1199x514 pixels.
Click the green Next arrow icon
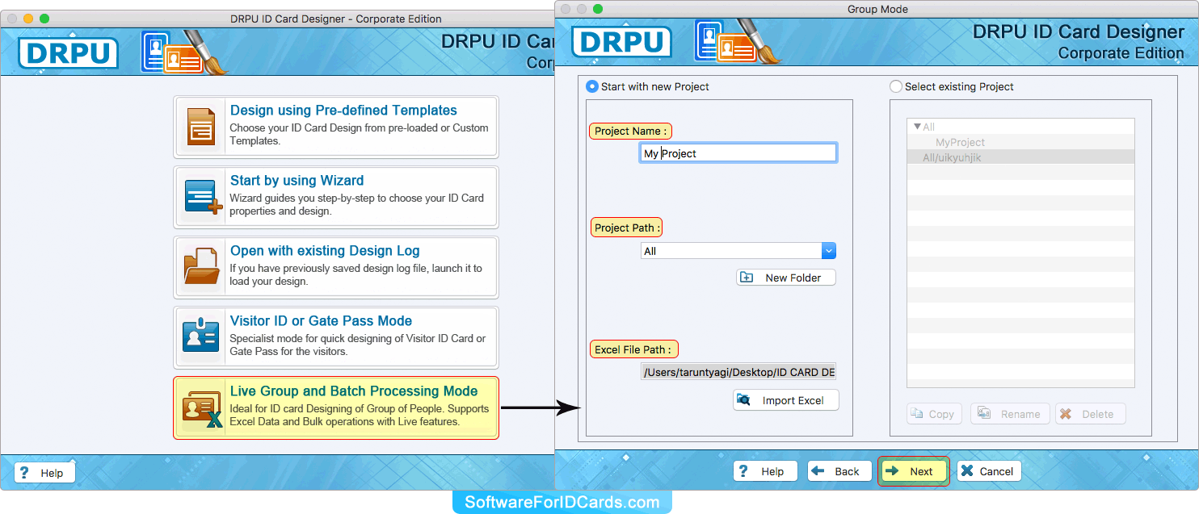coord(893,471)
